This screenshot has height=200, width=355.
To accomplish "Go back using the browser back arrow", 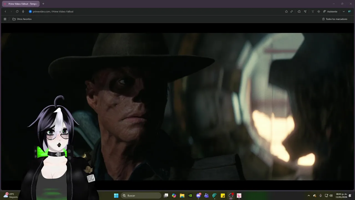I will point(5,11).
